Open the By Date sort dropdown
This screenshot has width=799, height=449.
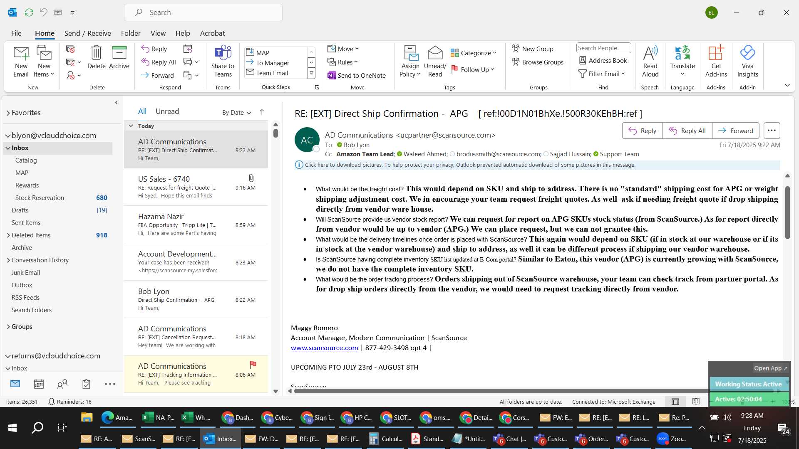(236, 113)
